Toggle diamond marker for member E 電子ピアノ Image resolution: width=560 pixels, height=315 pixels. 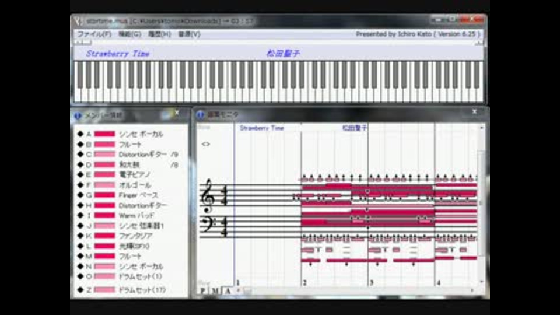tap(80, 174)
